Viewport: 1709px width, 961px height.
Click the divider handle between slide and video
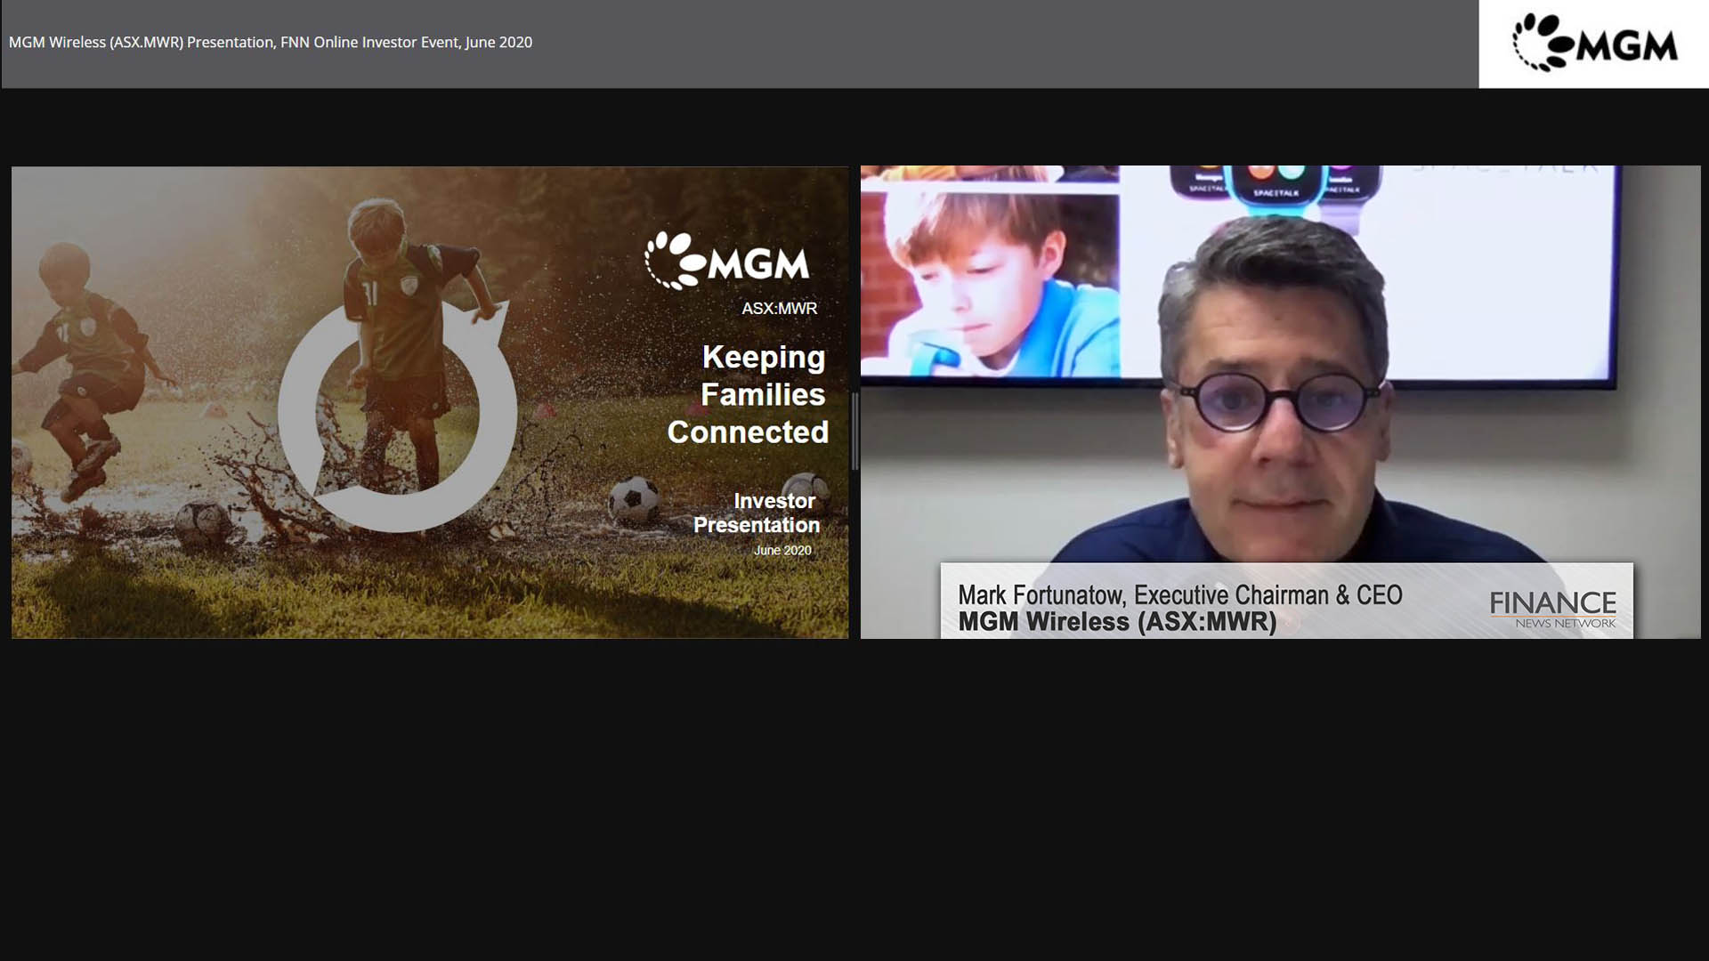(854, 432)
